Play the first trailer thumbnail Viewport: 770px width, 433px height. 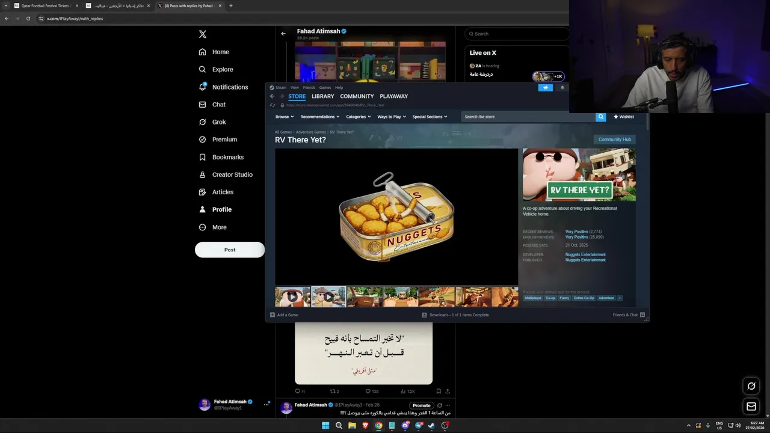point(292,297)
